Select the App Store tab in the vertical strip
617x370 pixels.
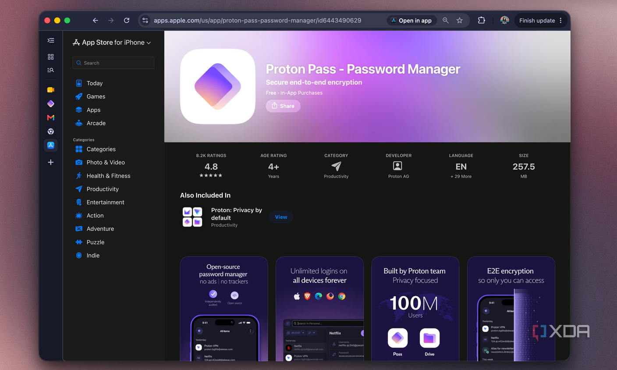pyautogui.click(x=51, y=145)
